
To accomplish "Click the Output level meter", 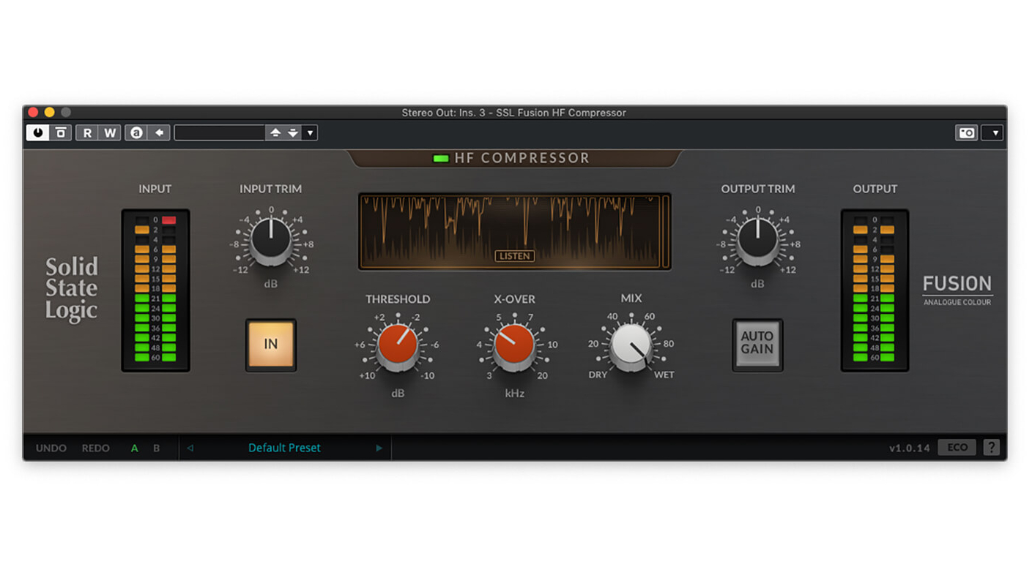I will (875, 290).
